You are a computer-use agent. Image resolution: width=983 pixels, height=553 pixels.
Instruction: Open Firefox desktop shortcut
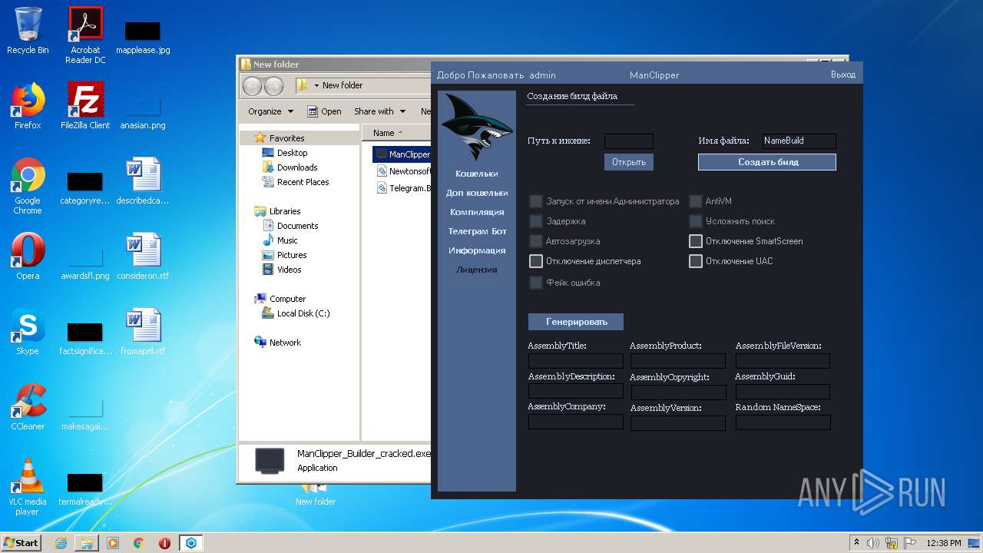coord(28,106)
